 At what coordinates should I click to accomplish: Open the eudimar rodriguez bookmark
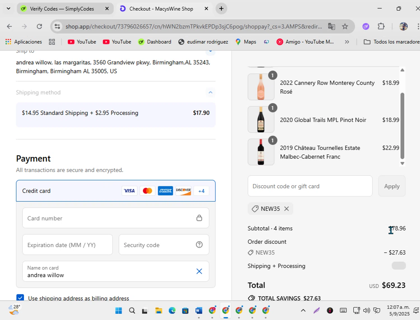(203, 42)
